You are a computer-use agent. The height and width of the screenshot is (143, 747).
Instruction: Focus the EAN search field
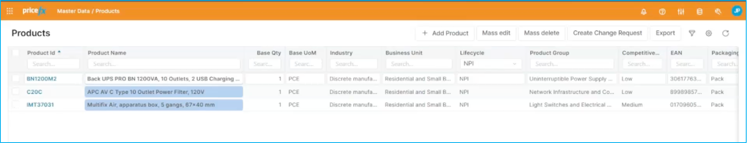(x=687, y=64)
